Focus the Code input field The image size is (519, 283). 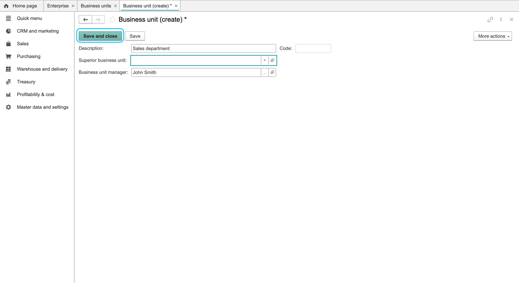click(313, 49)
